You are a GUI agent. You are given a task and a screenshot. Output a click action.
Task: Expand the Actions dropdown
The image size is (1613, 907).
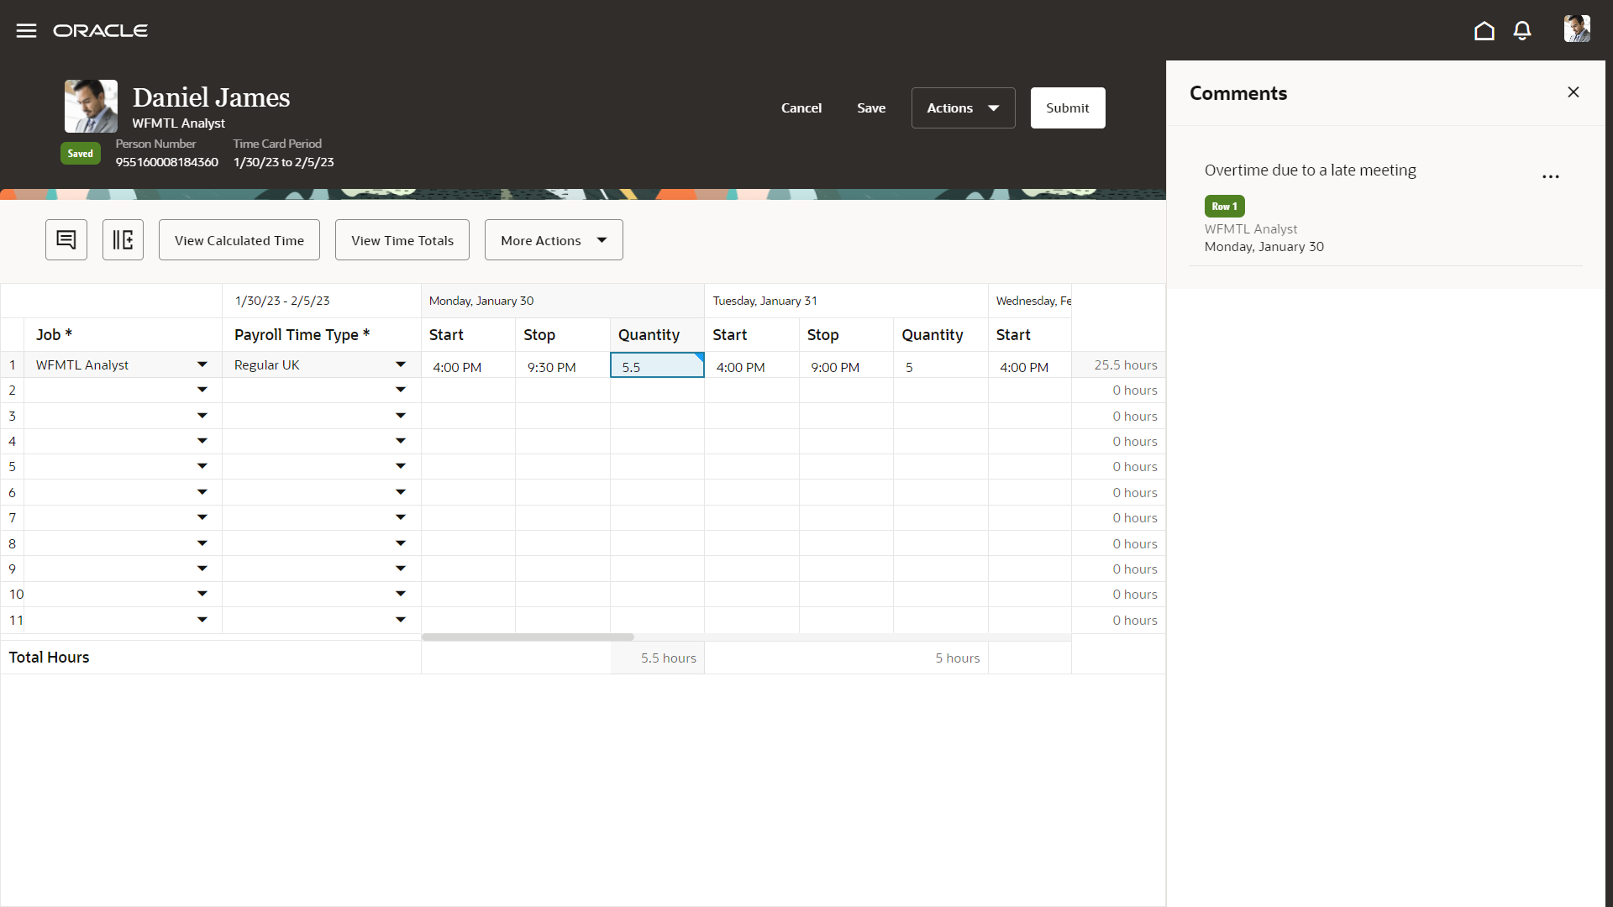(963, 108)
